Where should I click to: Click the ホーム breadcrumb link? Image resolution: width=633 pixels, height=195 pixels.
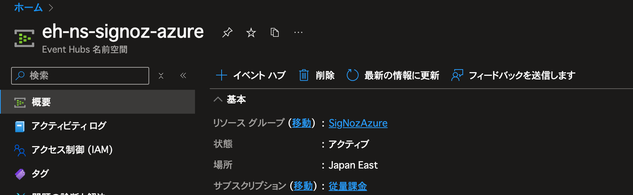[28, 7]
